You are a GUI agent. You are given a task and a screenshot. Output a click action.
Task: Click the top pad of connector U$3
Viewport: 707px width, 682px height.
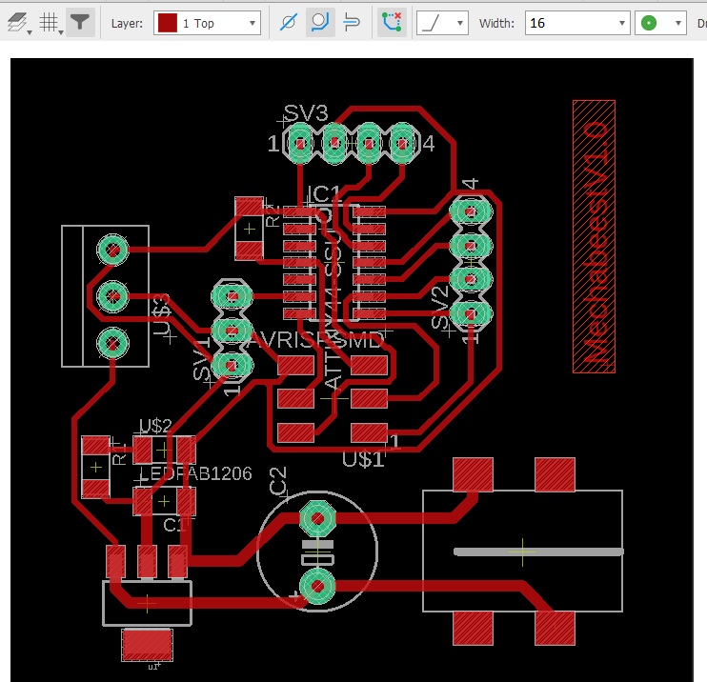[112, 250]
